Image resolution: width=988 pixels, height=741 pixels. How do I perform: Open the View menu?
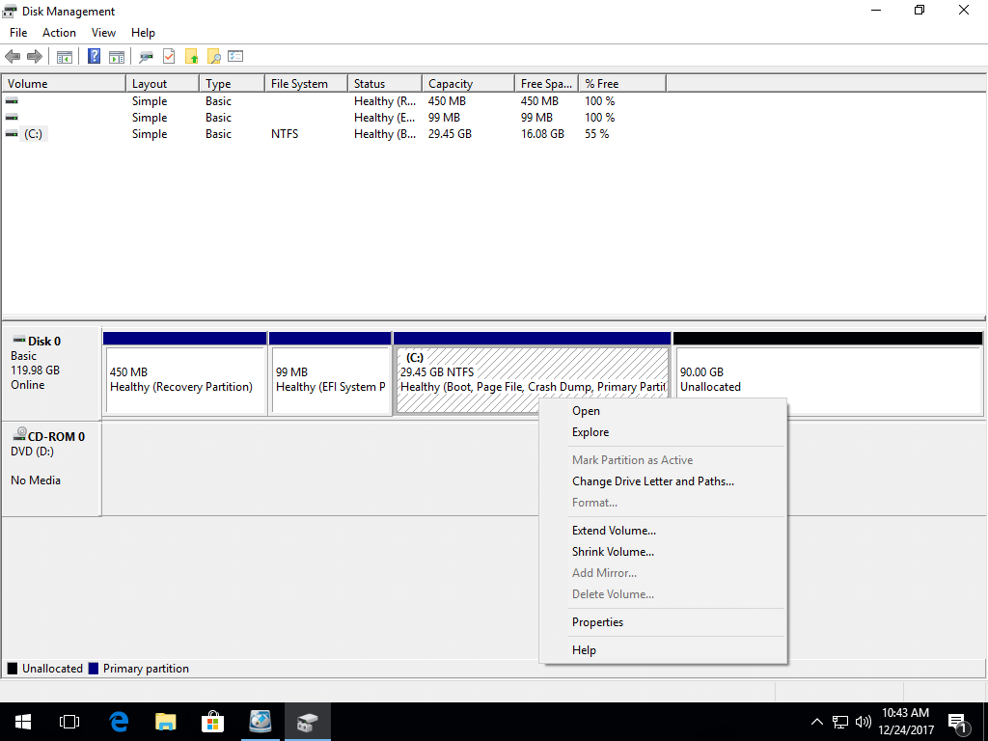click(x=103, y=33)
